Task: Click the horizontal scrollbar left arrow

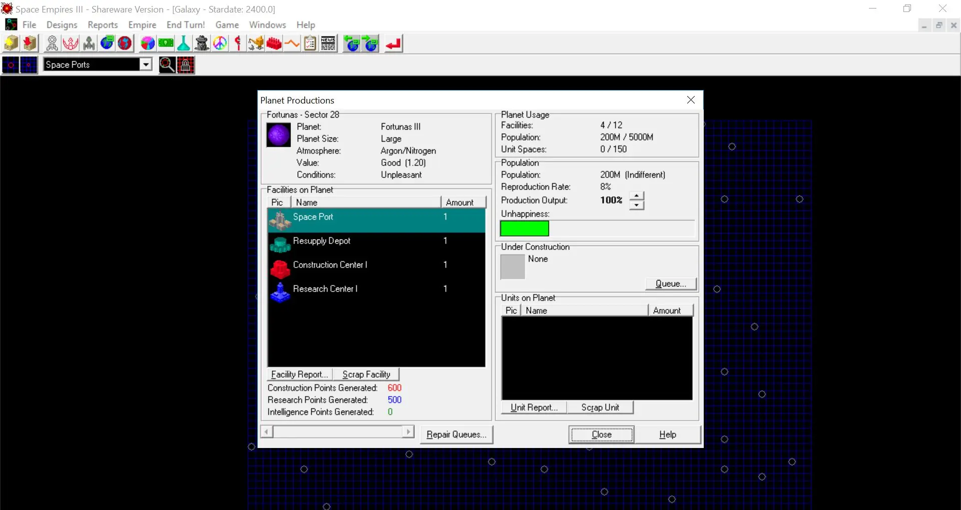Action: (267, 431)
